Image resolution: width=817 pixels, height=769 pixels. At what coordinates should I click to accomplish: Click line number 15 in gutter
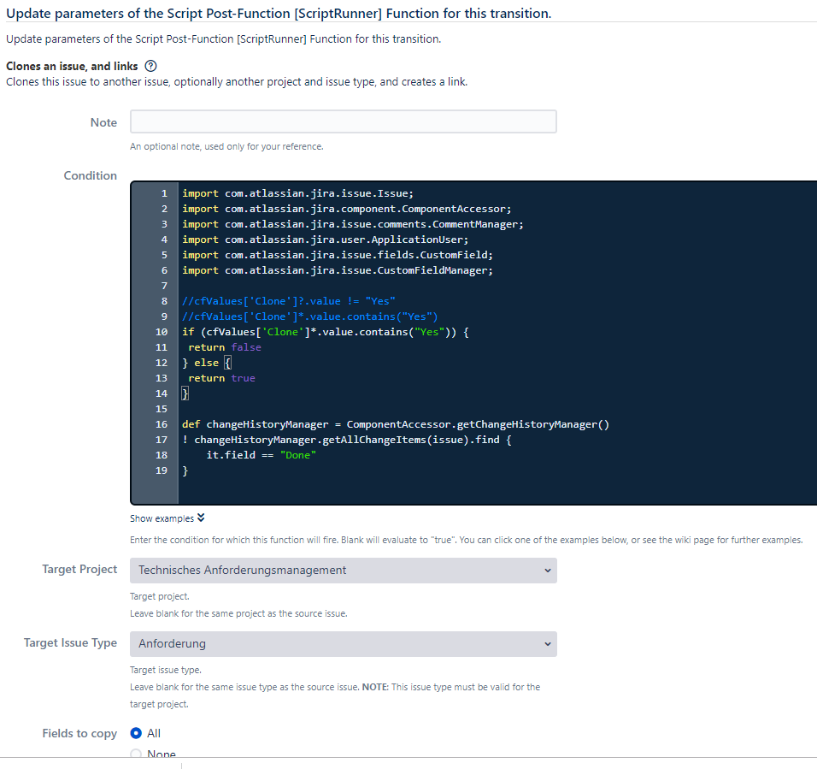(162, 409)
